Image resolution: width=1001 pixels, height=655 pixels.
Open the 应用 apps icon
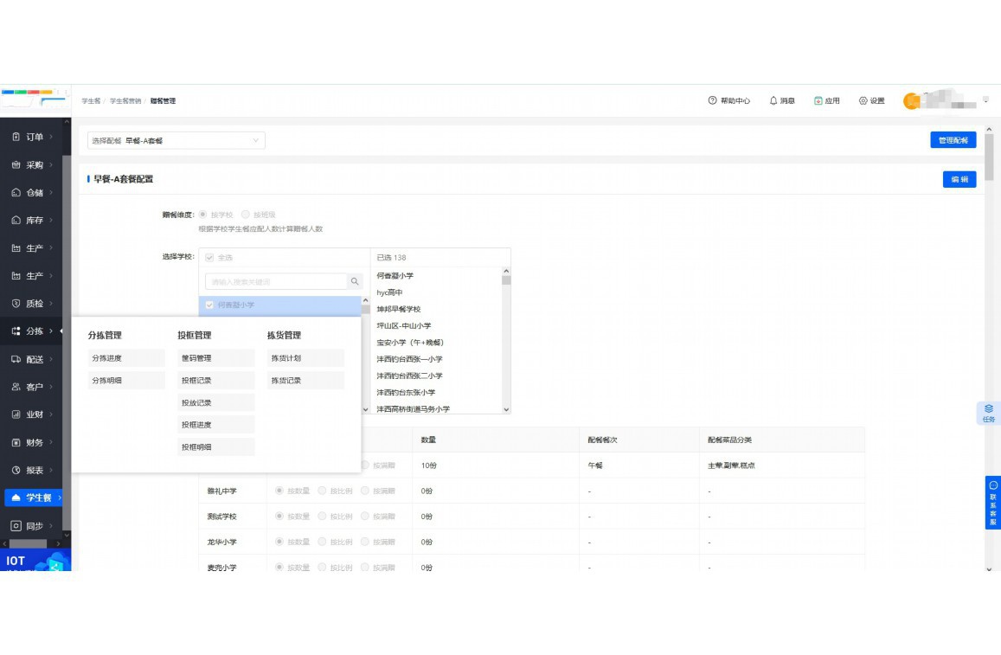(x=818, y=101)
